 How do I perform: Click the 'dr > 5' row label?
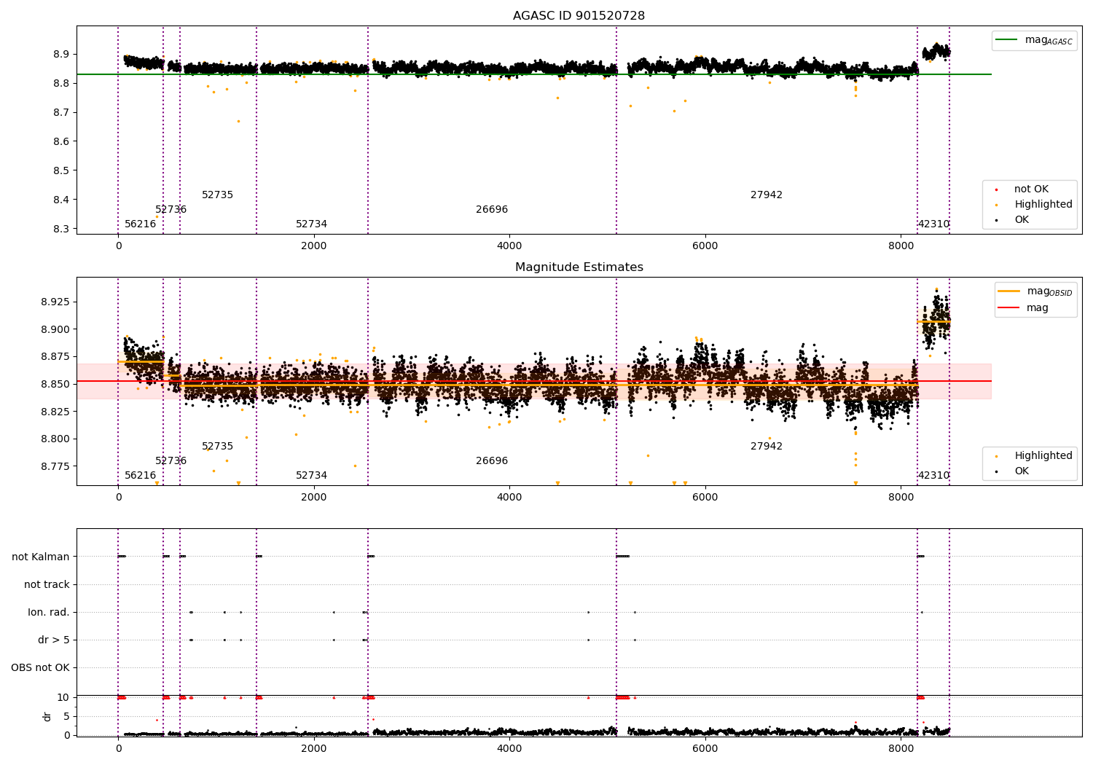point(54,640)
